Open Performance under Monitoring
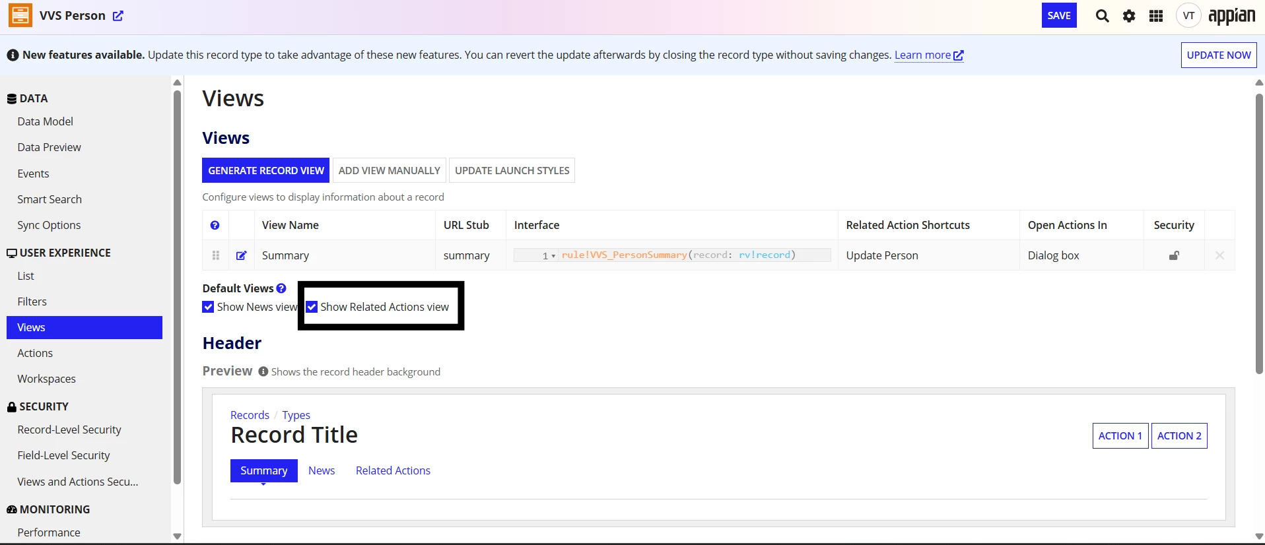 pyautogui.click(x=49, y=532)
